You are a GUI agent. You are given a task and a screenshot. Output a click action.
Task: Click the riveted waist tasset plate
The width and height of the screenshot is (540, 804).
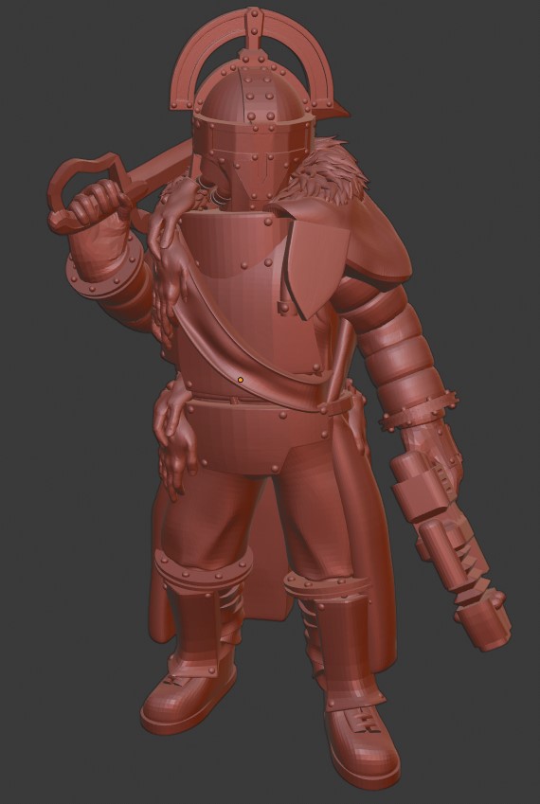point(257,436)
